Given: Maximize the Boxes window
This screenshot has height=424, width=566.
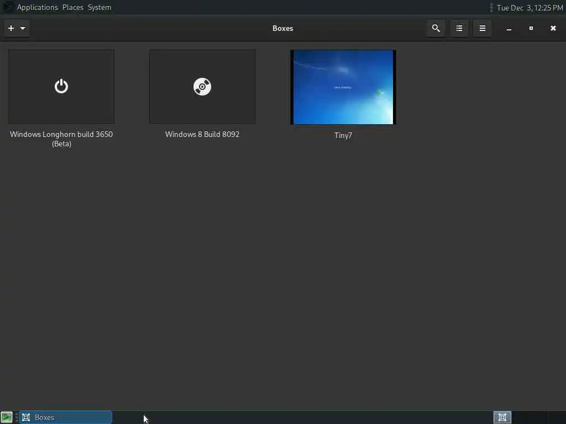Looking at the screenshot, I should click(531, 28).
